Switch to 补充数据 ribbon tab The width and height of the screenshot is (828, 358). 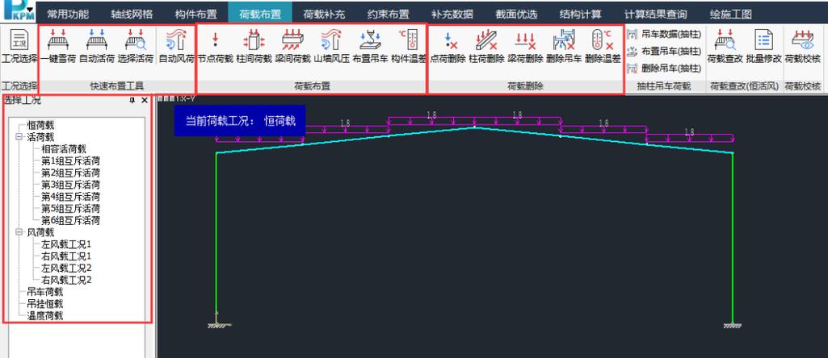pos(452,15)
